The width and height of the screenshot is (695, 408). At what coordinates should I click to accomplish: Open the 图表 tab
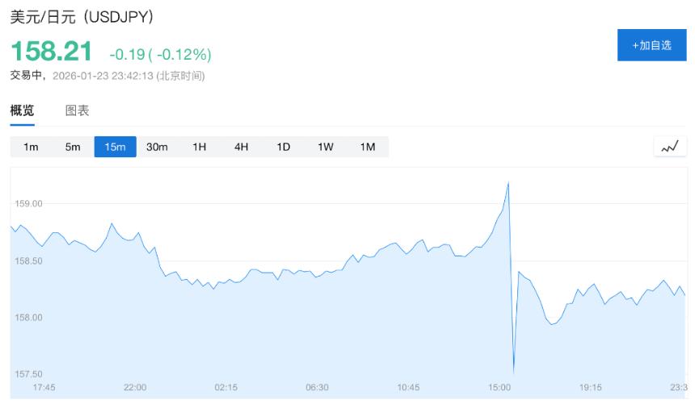point(78,110)
